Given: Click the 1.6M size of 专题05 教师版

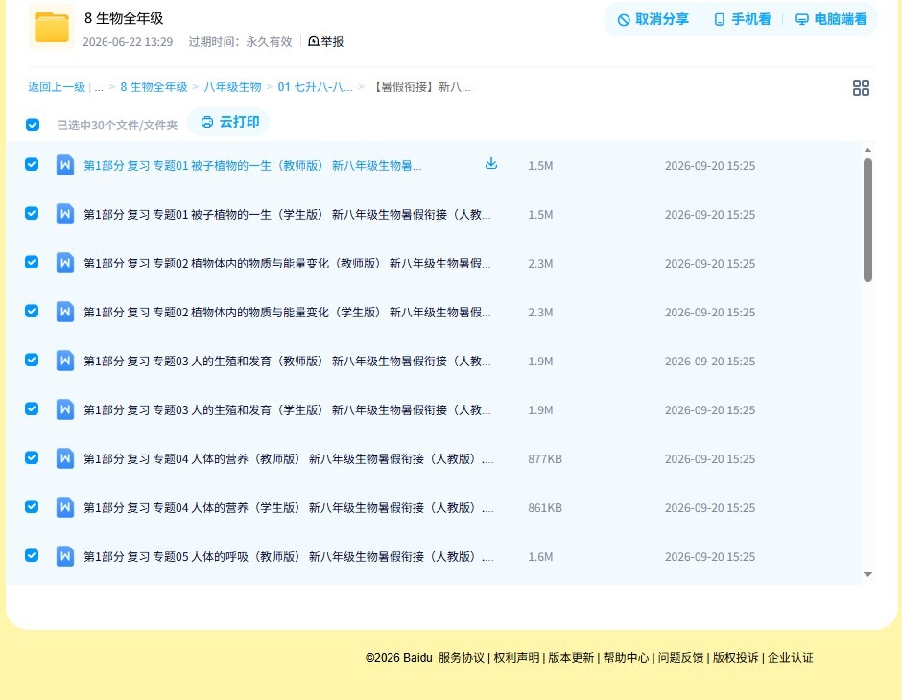Looking at the screenshot, I should tap(540, 556).
